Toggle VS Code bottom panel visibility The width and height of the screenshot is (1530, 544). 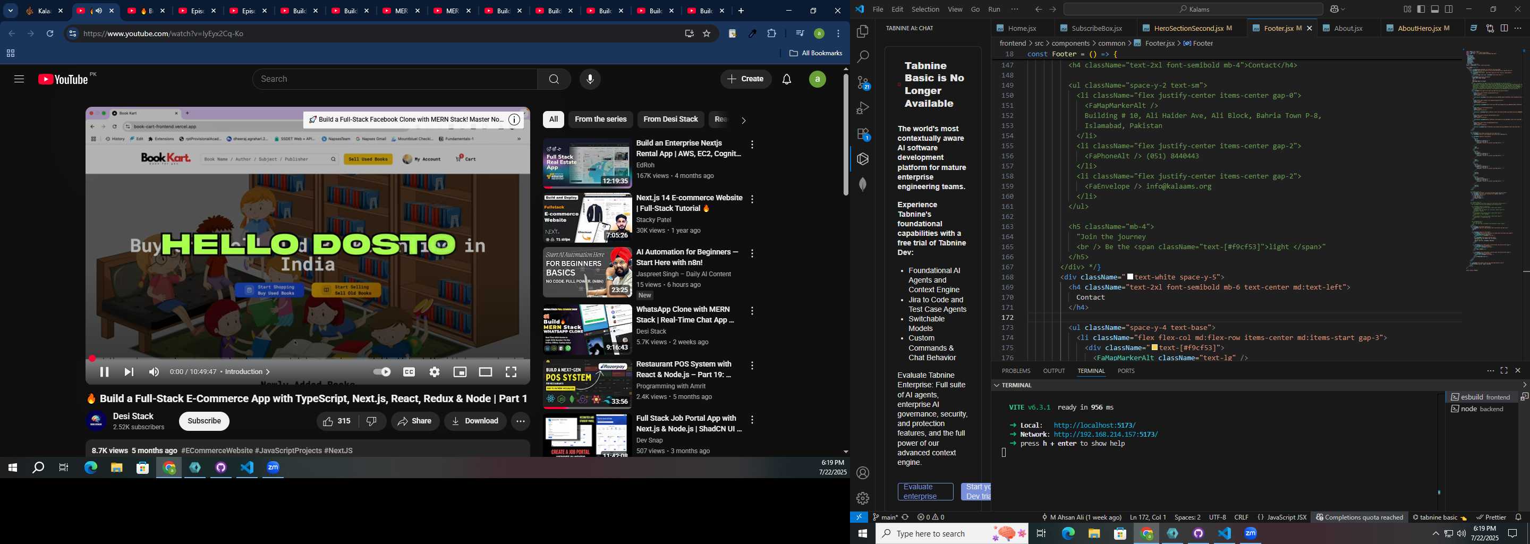point(1435,10)
